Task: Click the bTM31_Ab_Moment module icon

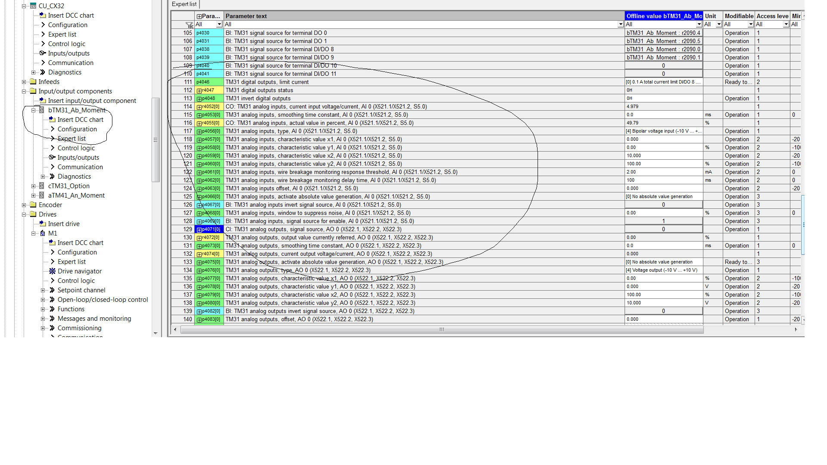Action: (x=42, y=110)
